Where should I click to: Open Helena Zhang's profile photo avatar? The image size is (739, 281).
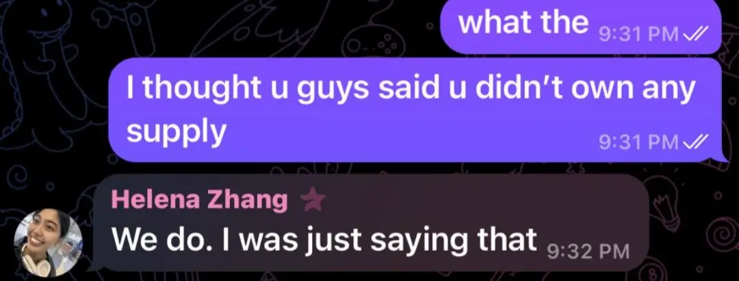pyautogui.click(x=49, y=243)
